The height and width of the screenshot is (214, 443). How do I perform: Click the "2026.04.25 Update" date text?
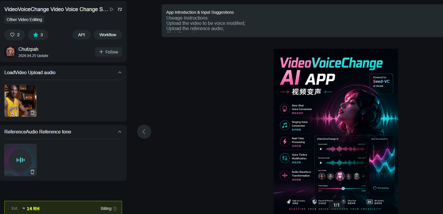33,56
